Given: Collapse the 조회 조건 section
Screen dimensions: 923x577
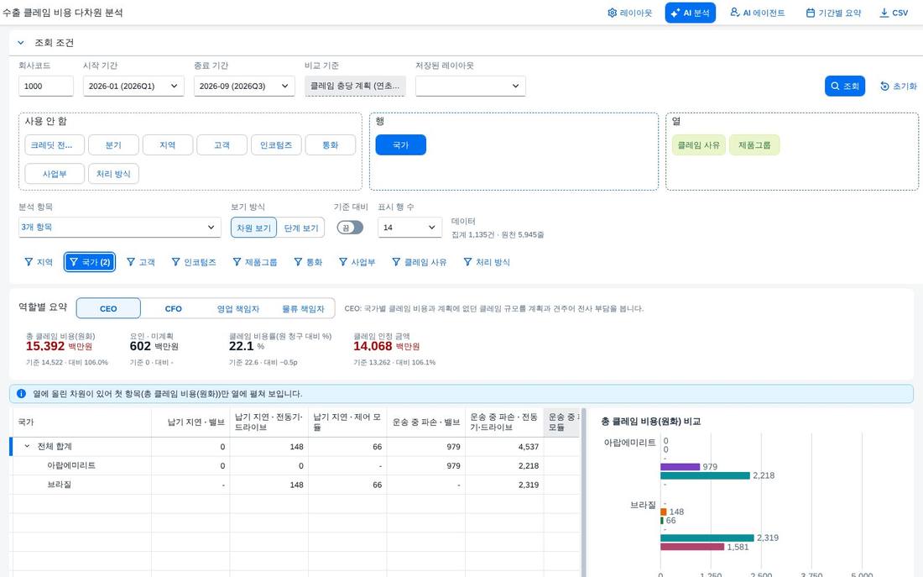Looking at the screenshot, I should click(21, 43).
